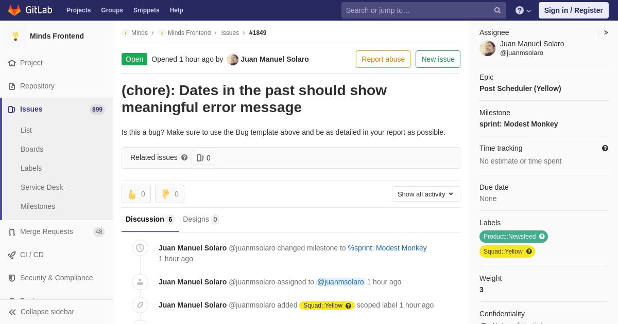Click the person icon beside assignment note
Viewport: 618px width, 324px height.
coord(140,282)
